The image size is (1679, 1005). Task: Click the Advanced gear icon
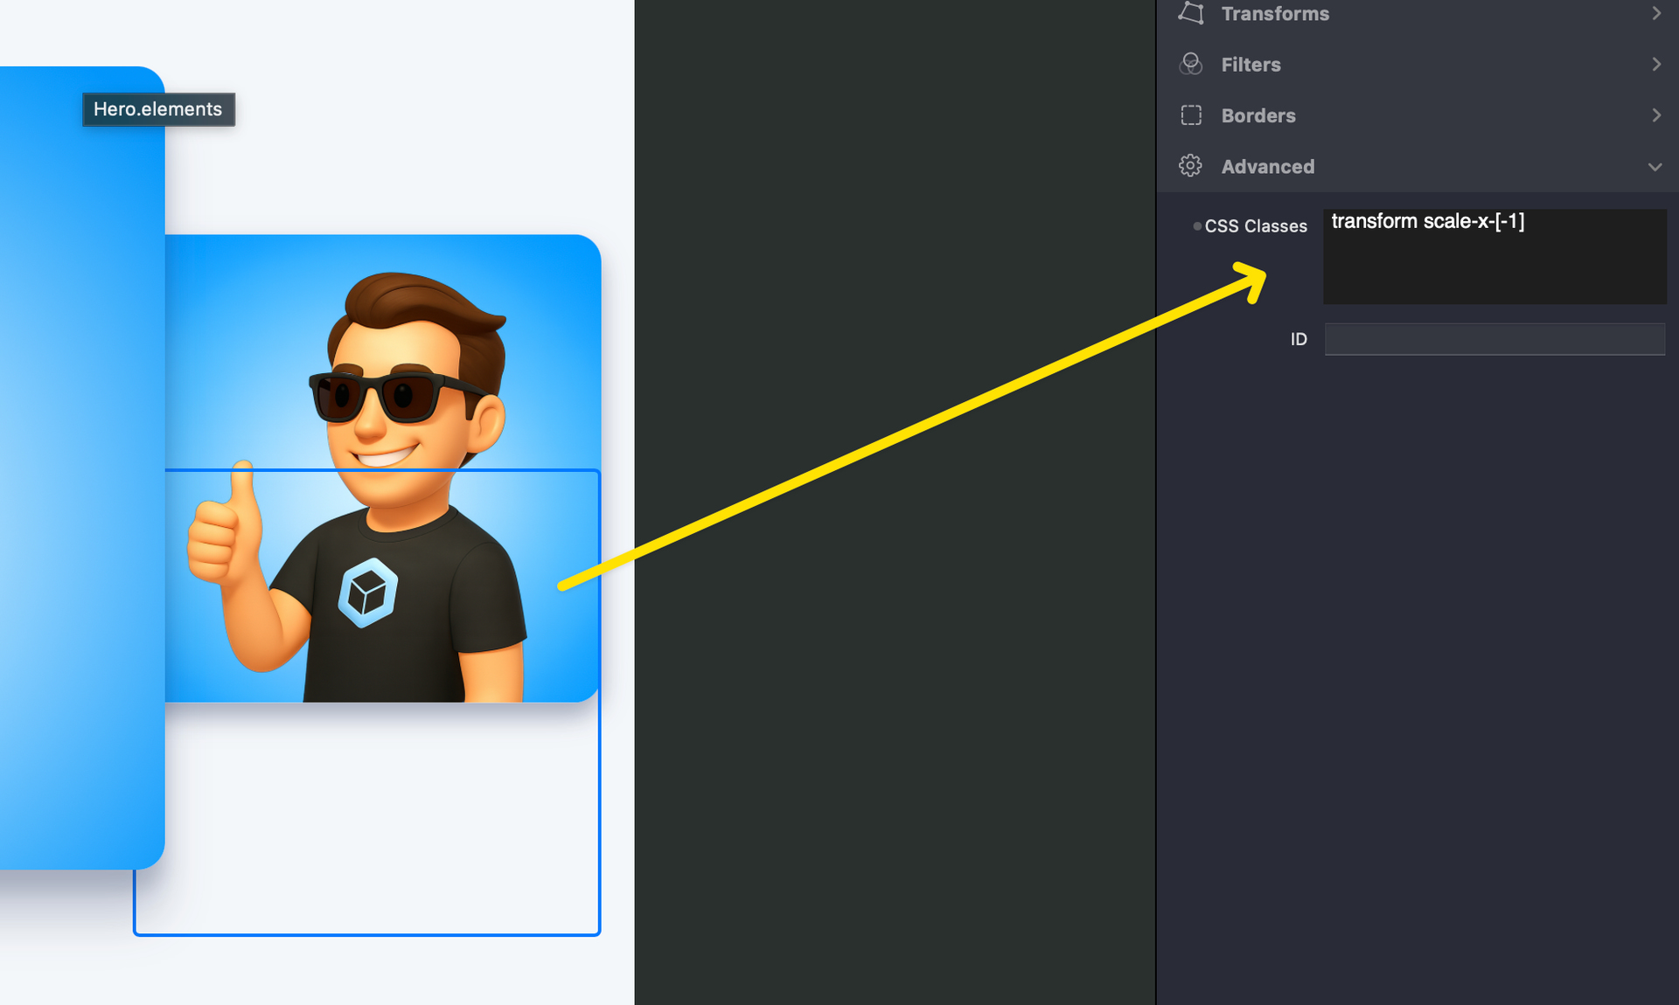[1190, 166]
